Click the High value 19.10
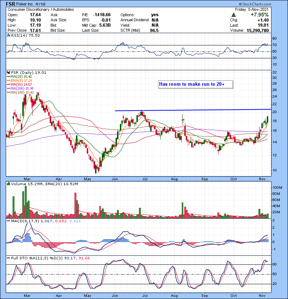Screen dimensions: 288x299 (x=35, y=20)
